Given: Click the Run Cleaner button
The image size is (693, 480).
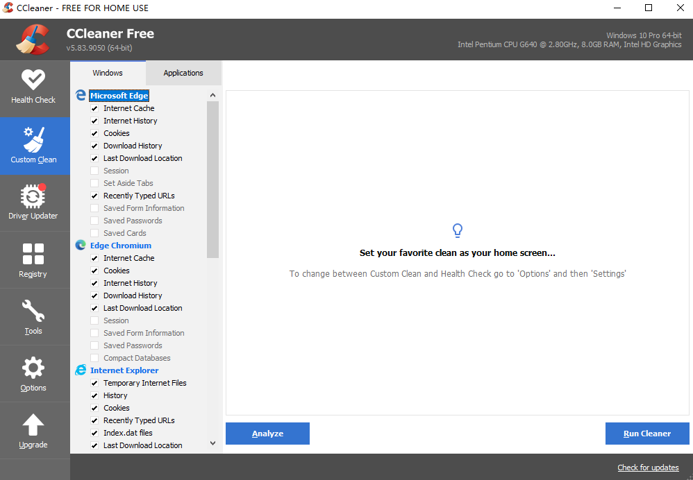Looking at the screenshot, I should [647, 433].
